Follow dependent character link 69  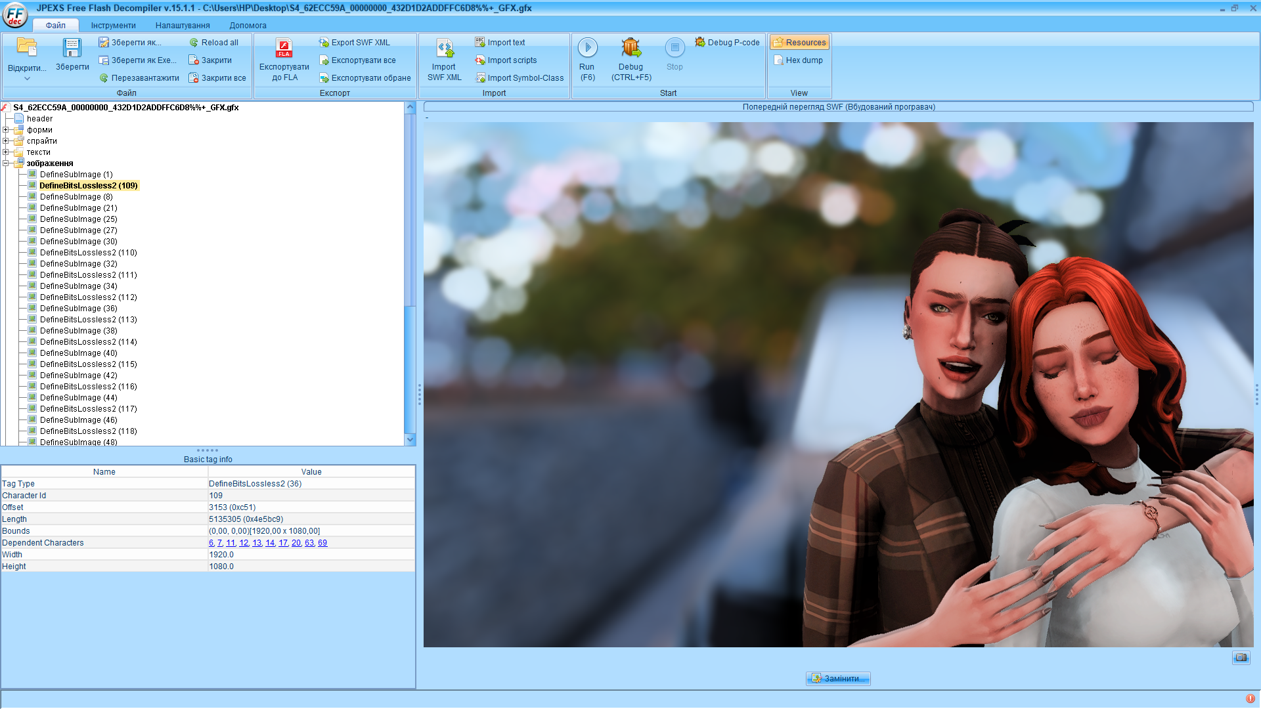point(322,543)
